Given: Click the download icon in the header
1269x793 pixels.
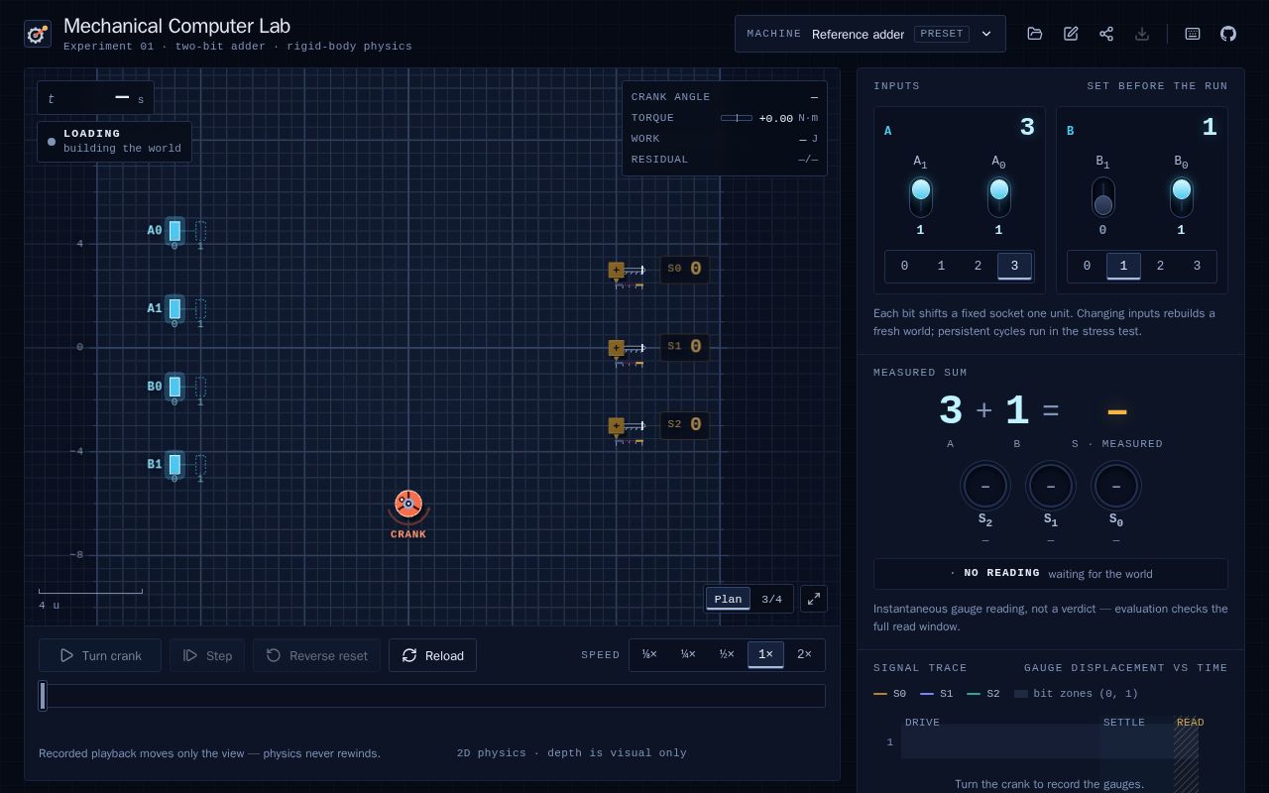Looking at the screenshot, I should tap(1142, 34).
